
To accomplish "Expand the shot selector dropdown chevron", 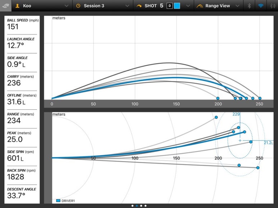I will (188, 6).
